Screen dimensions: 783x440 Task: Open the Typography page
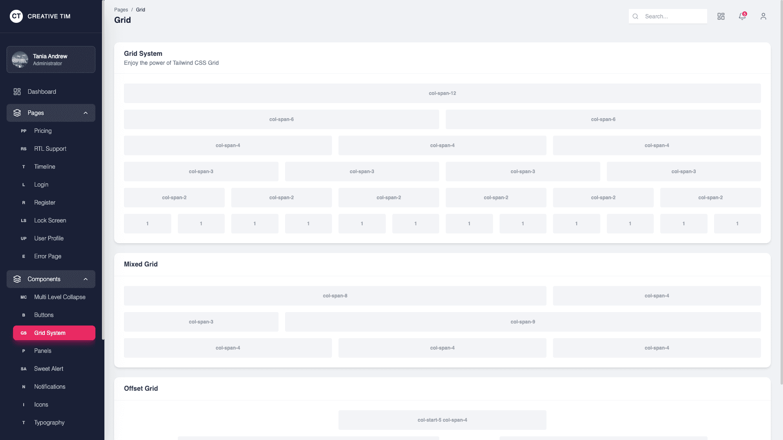tap(49, 422)
